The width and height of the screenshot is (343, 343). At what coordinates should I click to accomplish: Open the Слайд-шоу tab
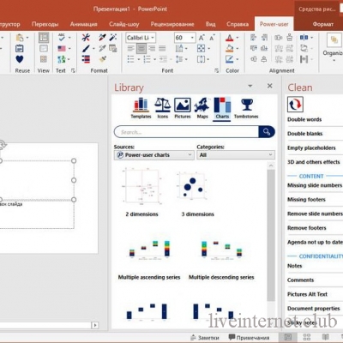(124, 24)
